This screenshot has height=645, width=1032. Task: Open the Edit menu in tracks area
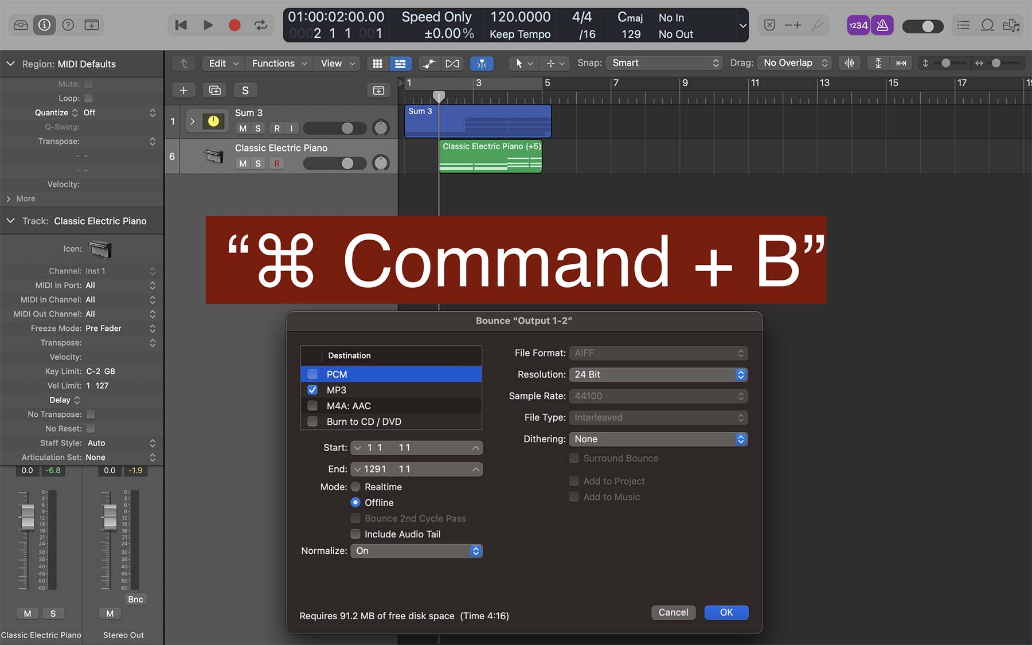tap(224, 64)
